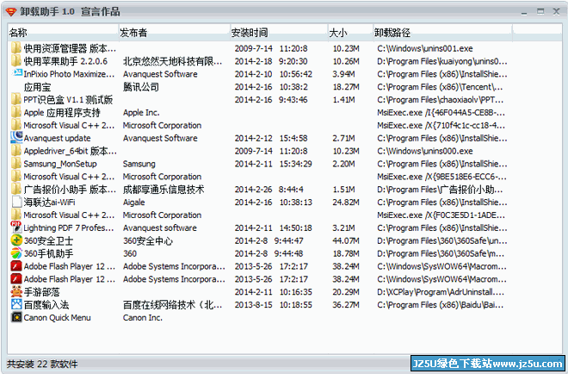Sort by 卸载路径 column header
The width and height of the screenshot is (568, 374).
(x=442, y=33)
